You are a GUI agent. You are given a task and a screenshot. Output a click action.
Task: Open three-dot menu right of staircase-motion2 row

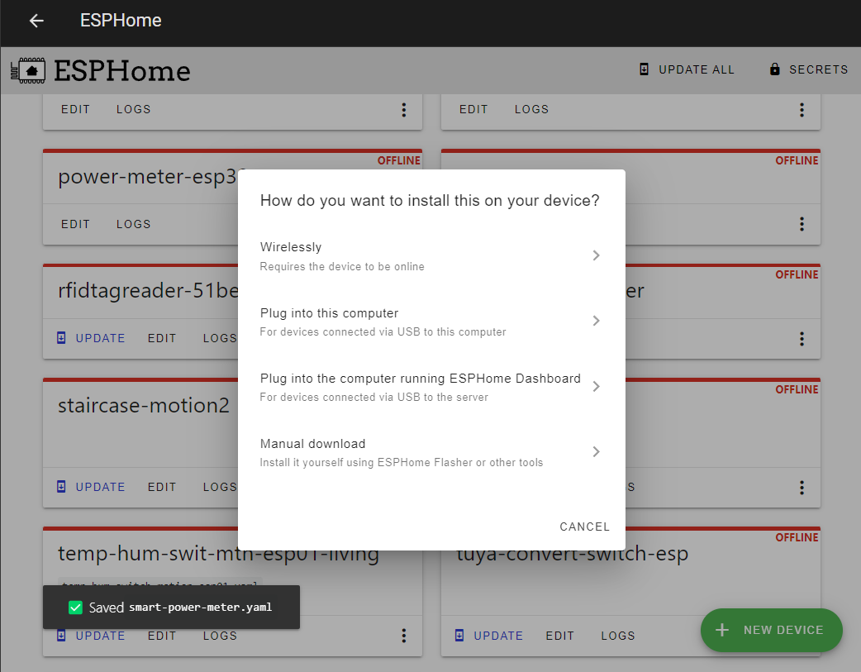(802, 488)
